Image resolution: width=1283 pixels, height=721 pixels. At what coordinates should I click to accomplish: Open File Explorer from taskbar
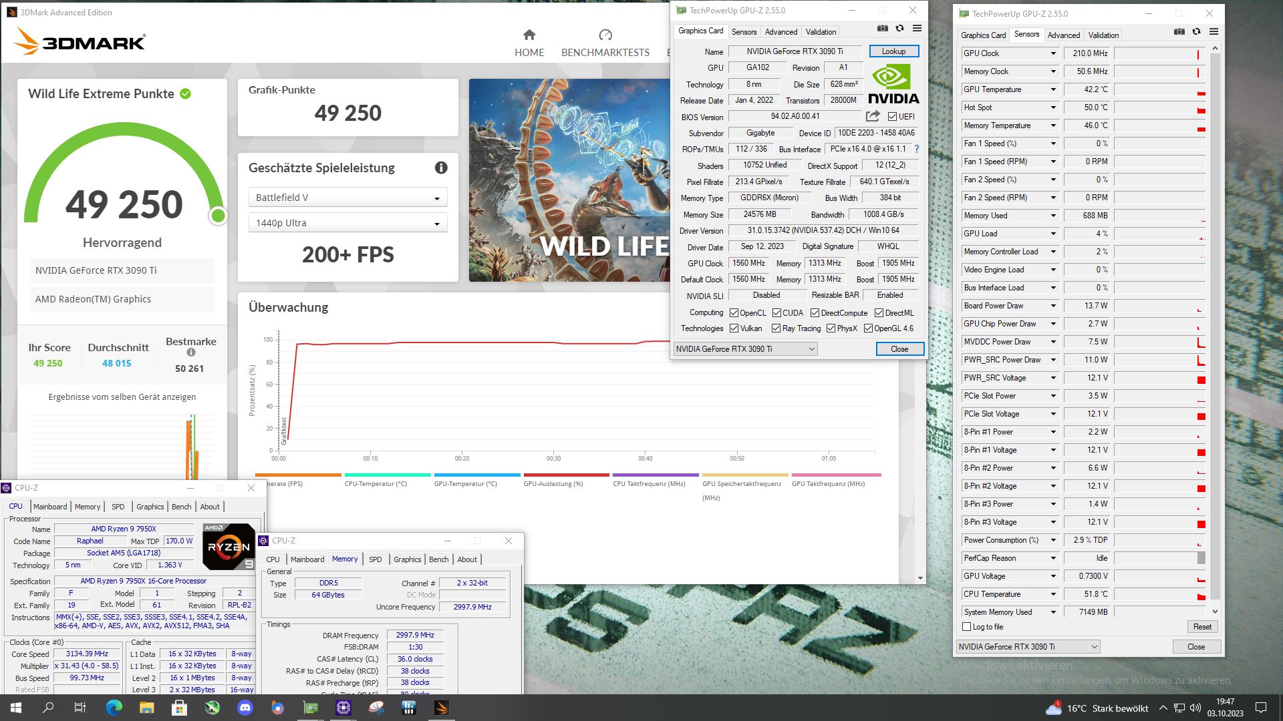coord(146,708)
